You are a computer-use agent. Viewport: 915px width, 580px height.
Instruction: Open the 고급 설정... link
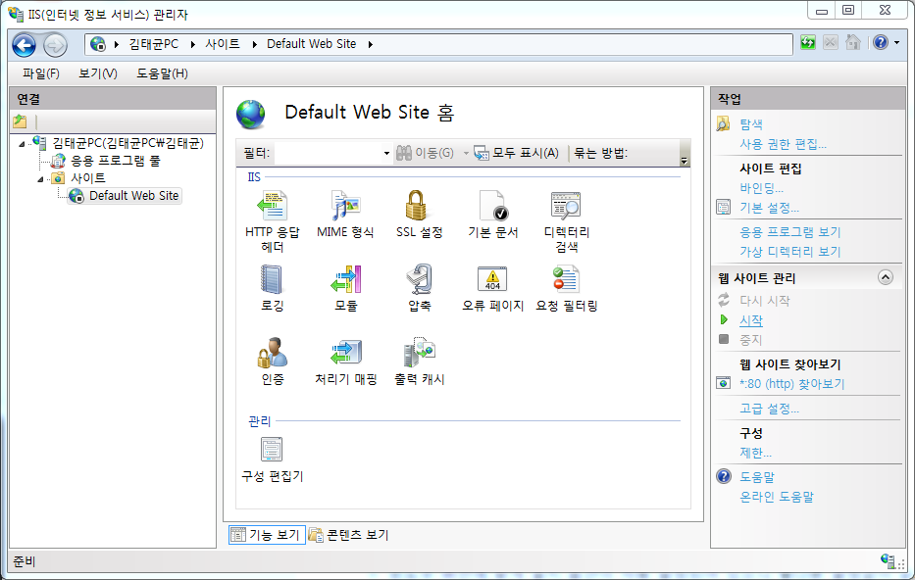(769, 409)
